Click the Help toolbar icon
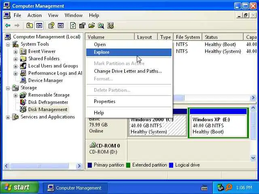Viewport: 259px width, 194px height. pyautogui.click(x=51, y=25)
